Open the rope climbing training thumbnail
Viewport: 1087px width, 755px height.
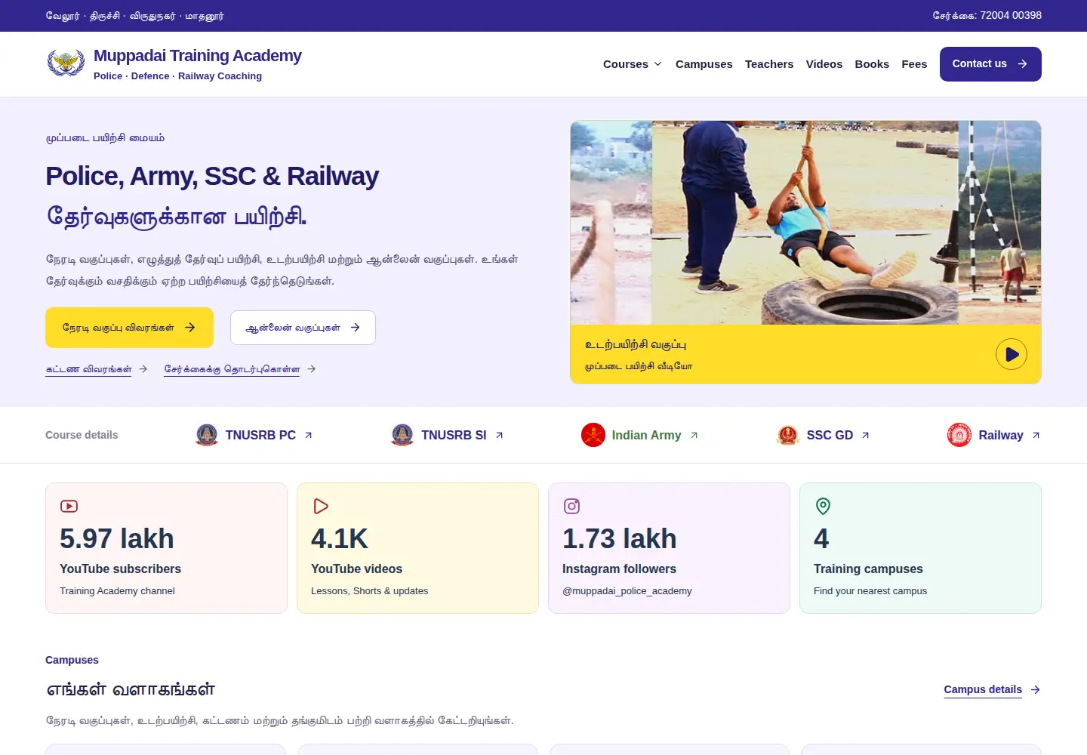(805, 223)
